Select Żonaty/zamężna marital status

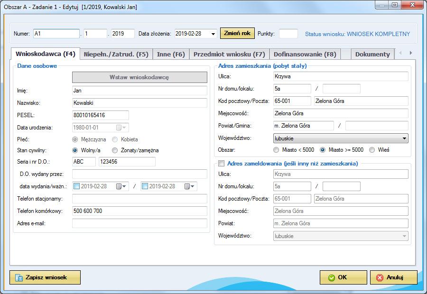coord(115,150)
